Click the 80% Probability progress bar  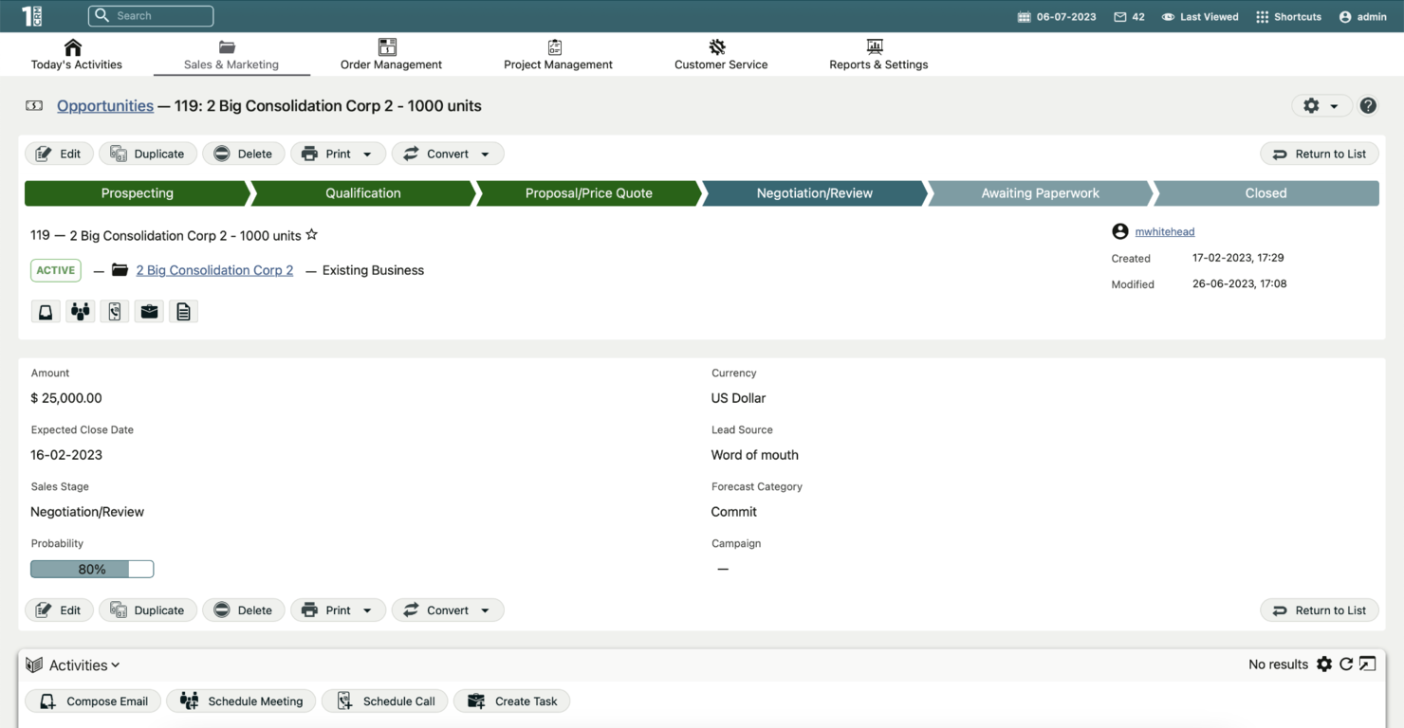click(x=91, y=569)
